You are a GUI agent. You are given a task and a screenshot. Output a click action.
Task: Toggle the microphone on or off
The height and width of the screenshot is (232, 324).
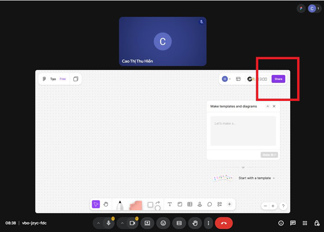(x=109, y=223)
